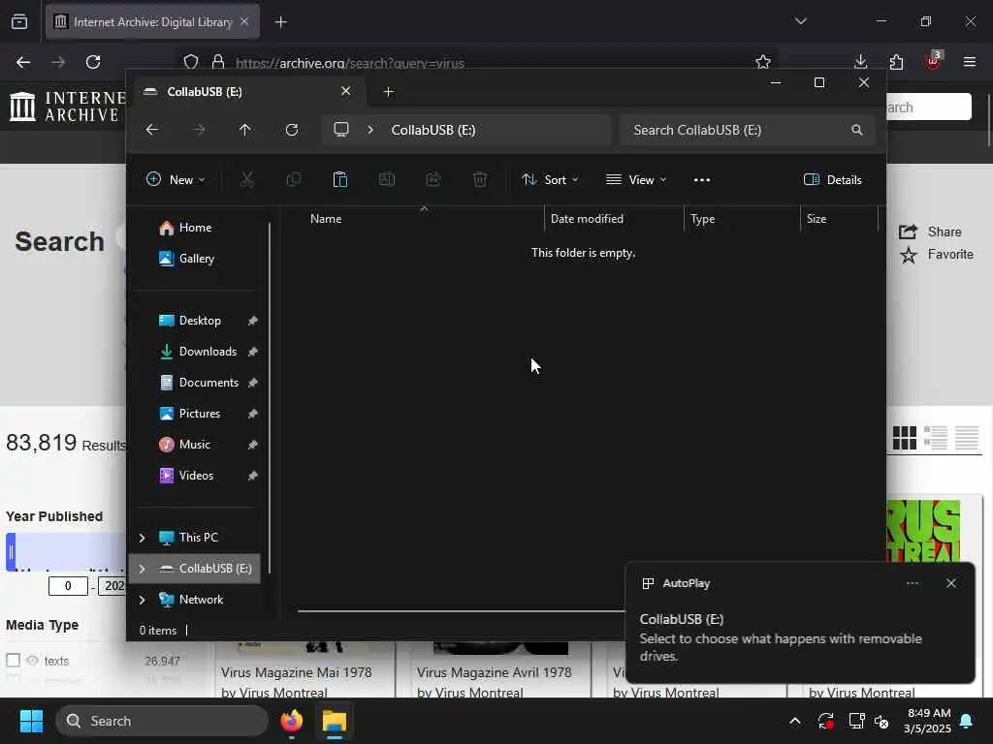Screen dimensions: 993x744
Task: Click the Share icon in Explorer toolbar
Action: (x=433, y=179)
